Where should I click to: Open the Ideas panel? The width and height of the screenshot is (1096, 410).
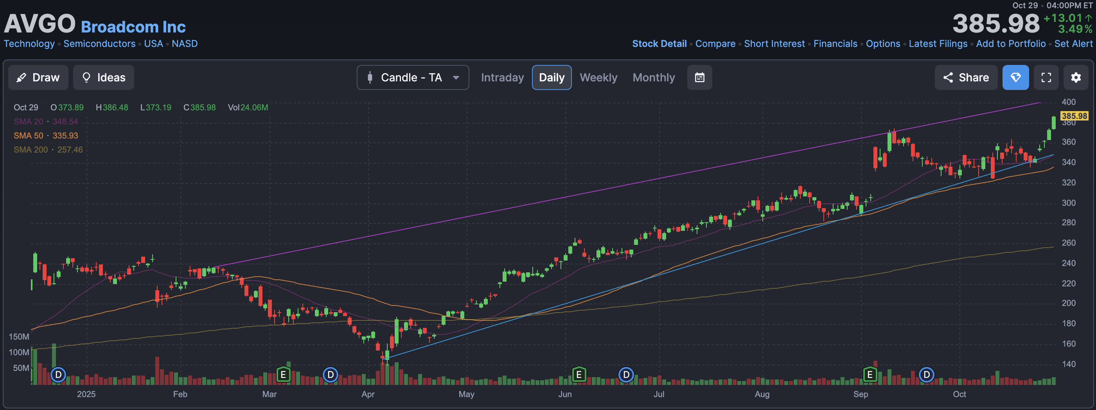pyautogui.click(x=103, y=77)
